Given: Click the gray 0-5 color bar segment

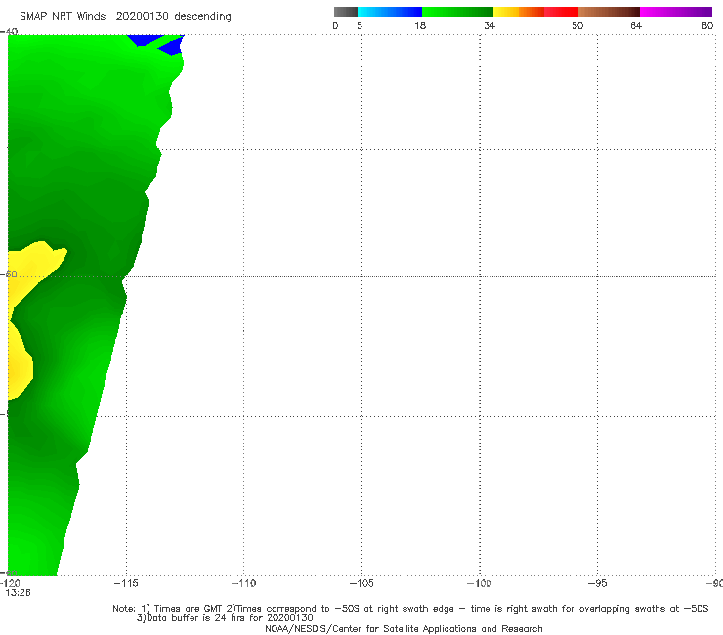Looking at the screenshot, I should pyautogui.click(x=346, y=12).
